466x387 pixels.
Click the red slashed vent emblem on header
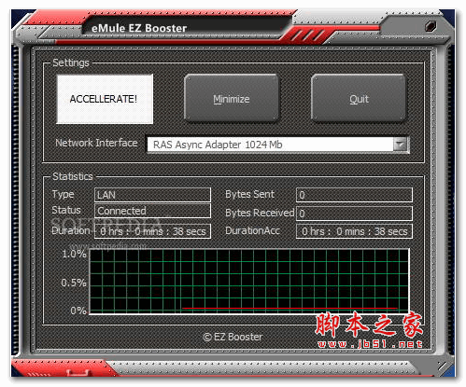click(x=306, y=35)
